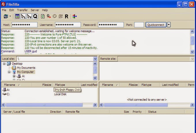The image size is (196, 133).
Task: Click the FileZilla title bar logo
Action: pos(3,4)
